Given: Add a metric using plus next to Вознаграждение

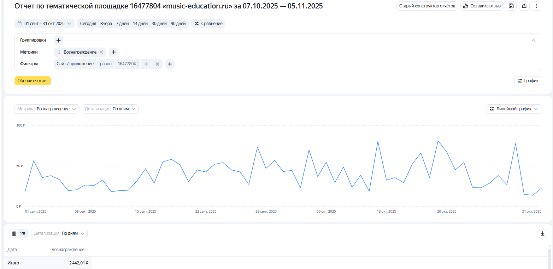Looking at the screenshot, I should click(113, 52).
